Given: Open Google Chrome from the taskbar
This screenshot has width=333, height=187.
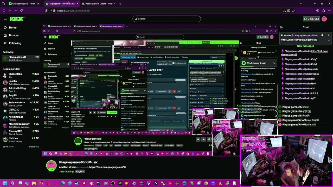Looking at the screenshot, I should (x=206, y=183).
